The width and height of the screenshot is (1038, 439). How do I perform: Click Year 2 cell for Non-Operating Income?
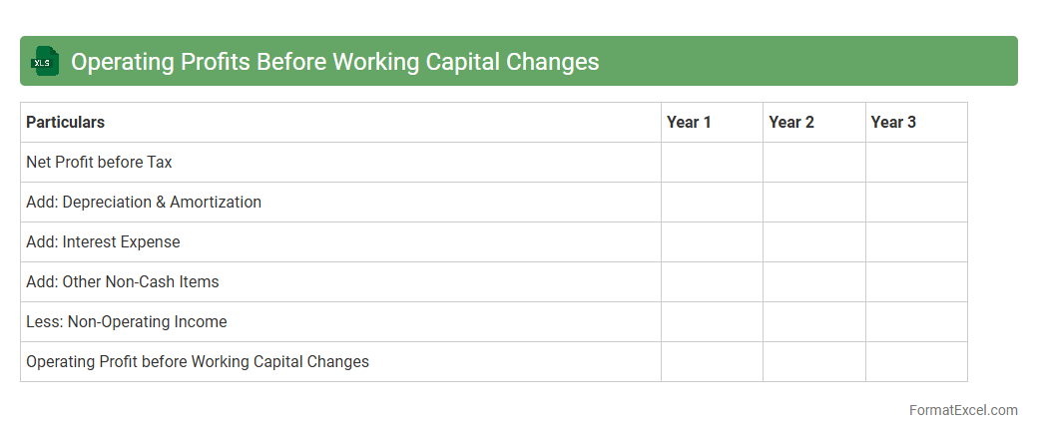813,322
